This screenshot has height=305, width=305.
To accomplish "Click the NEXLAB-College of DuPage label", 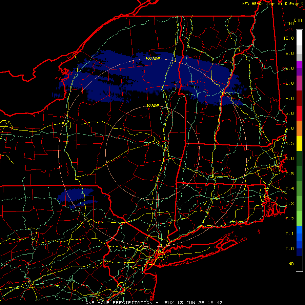I will (270, 4).
